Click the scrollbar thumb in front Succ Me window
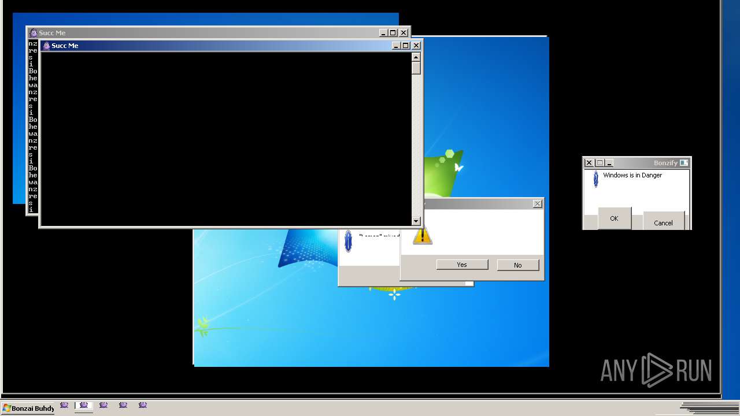Screen dimensions: 740x416 click(416, 67)
